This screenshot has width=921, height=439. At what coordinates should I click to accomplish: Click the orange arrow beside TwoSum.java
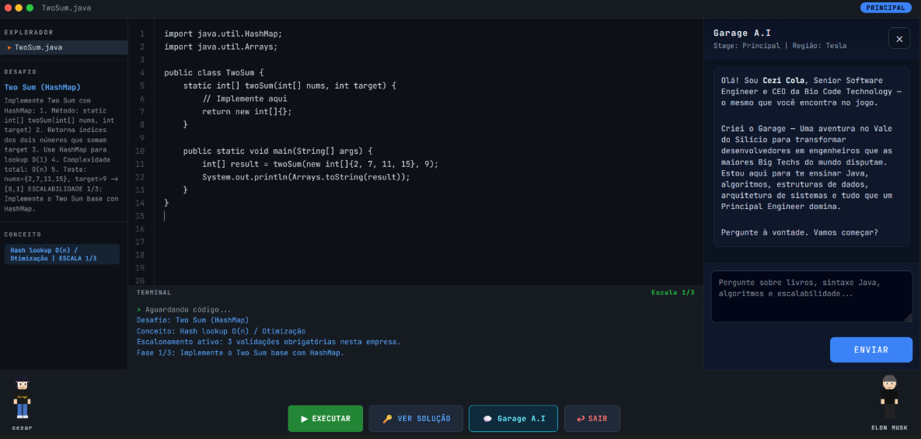[9, 47]
